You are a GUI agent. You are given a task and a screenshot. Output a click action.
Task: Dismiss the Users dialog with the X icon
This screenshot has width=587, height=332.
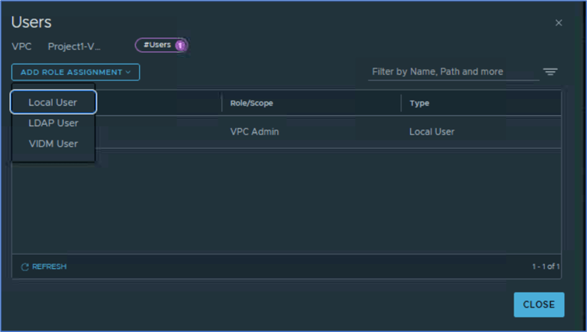coord(558,23)
